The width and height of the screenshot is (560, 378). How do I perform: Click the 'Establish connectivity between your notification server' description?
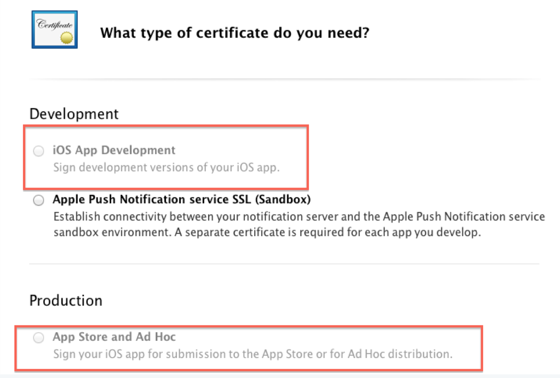coord(299,225)
